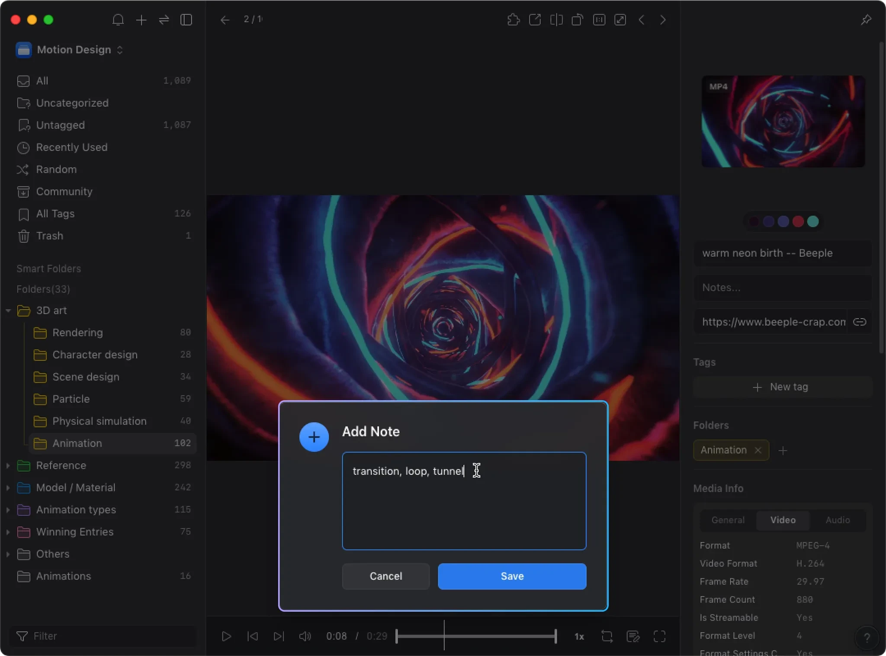Viewport: 886px width, 656px height.
Task: Open help question mark button
Action: point(867,638)
